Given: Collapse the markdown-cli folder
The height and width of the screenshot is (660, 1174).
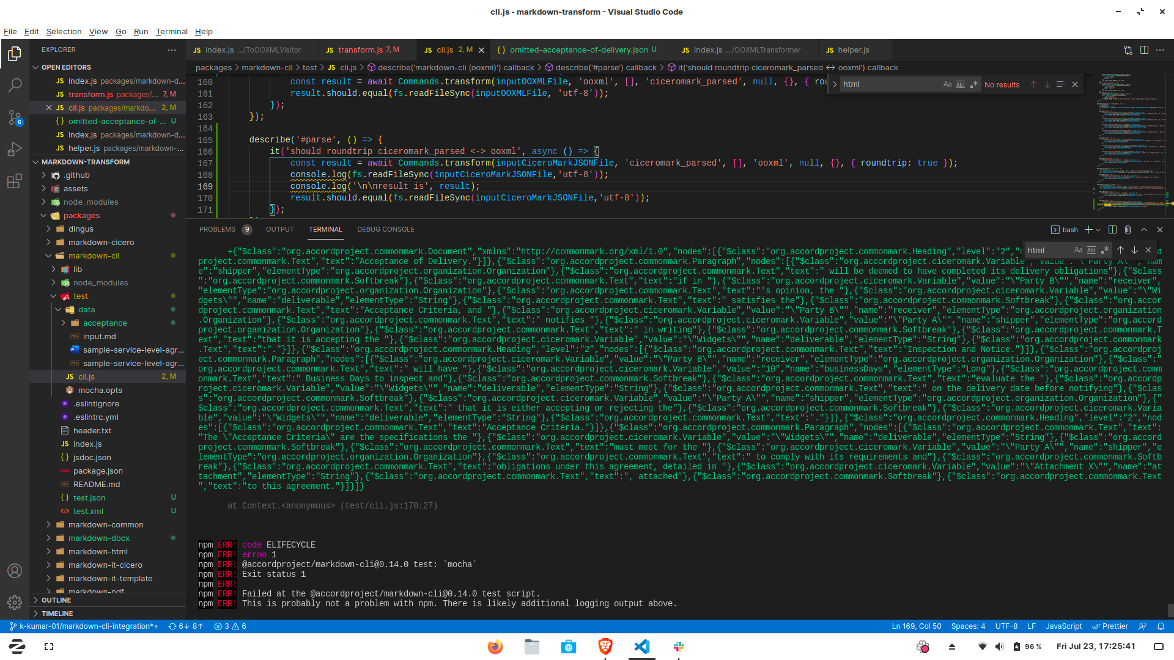Looking at the screenshot, I should pos(94,255).
